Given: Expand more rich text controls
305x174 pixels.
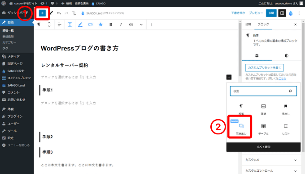Looking at the screenshot, I should [141, 25].
